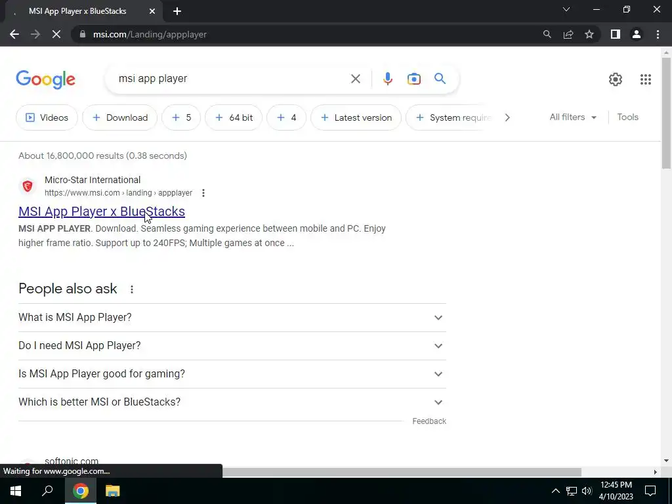Open Chrome profile avatar
Screen dimensions: 672x504
point(637,34)
